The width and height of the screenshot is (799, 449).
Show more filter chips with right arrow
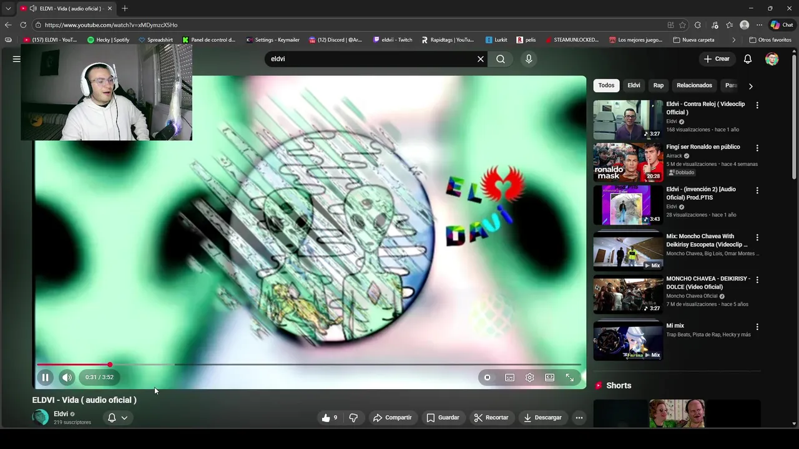tap(750, 86)
